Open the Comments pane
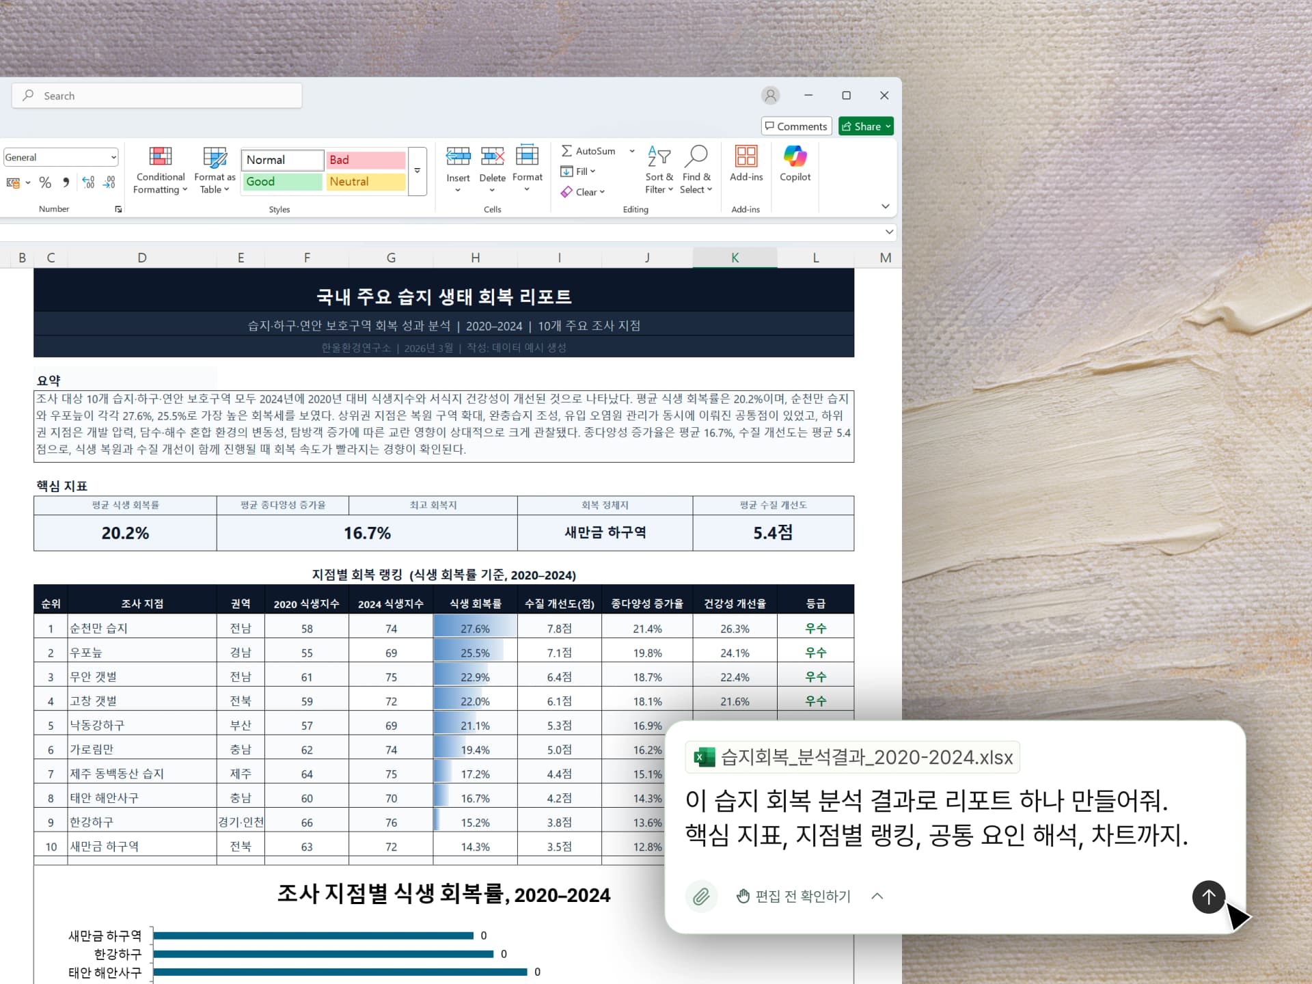This screenshot has height=984, width=1312. pyautogui.click(x=795, y=126)
